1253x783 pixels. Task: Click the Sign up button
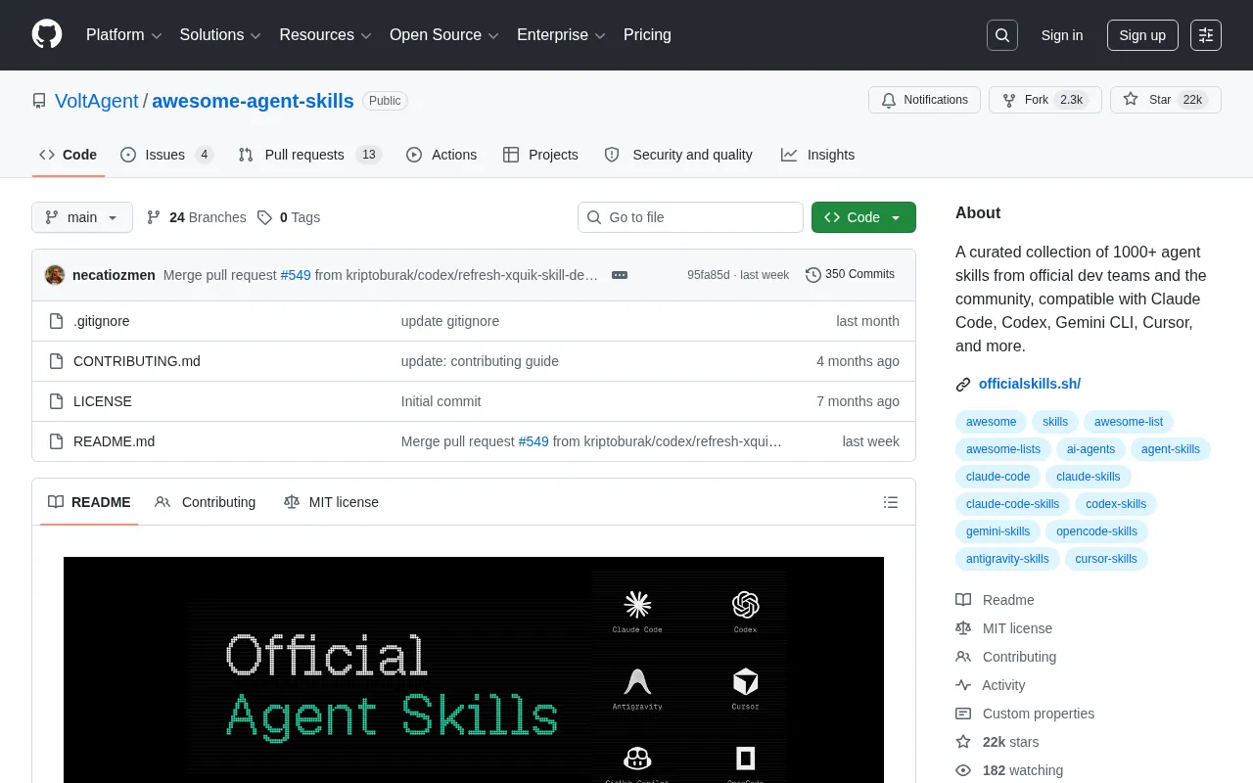point(1142,35)
